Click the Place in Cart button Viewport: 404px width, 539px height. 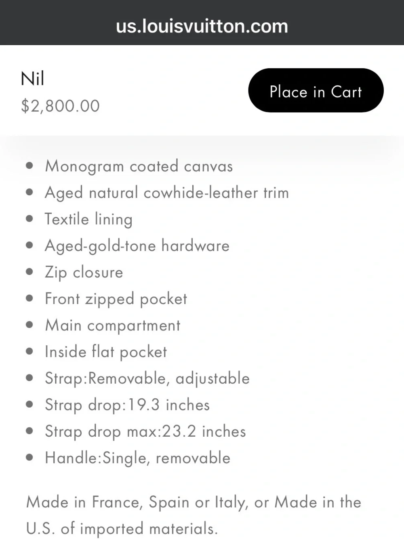point(316,90)
